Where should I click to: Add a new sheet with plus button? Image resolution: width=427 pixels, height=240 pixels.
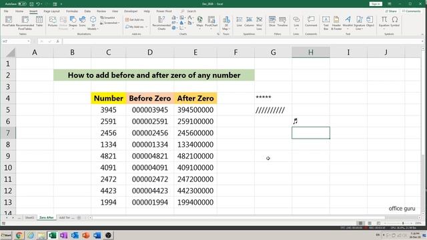79,218
